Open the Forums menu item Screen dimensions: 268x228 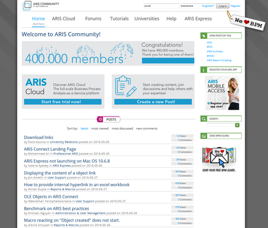click(x=93, y=19)
